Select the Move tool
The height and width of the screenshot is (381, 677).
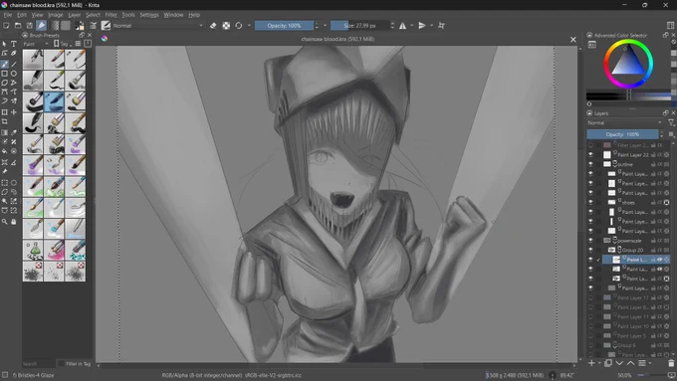coord(14,112)
